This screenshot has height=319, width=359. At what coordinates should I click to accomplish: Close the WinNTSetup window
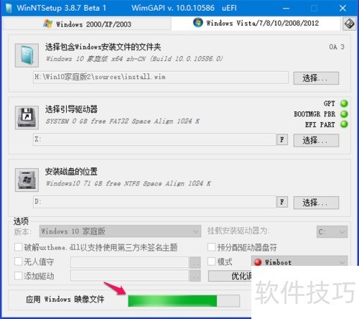342,8
